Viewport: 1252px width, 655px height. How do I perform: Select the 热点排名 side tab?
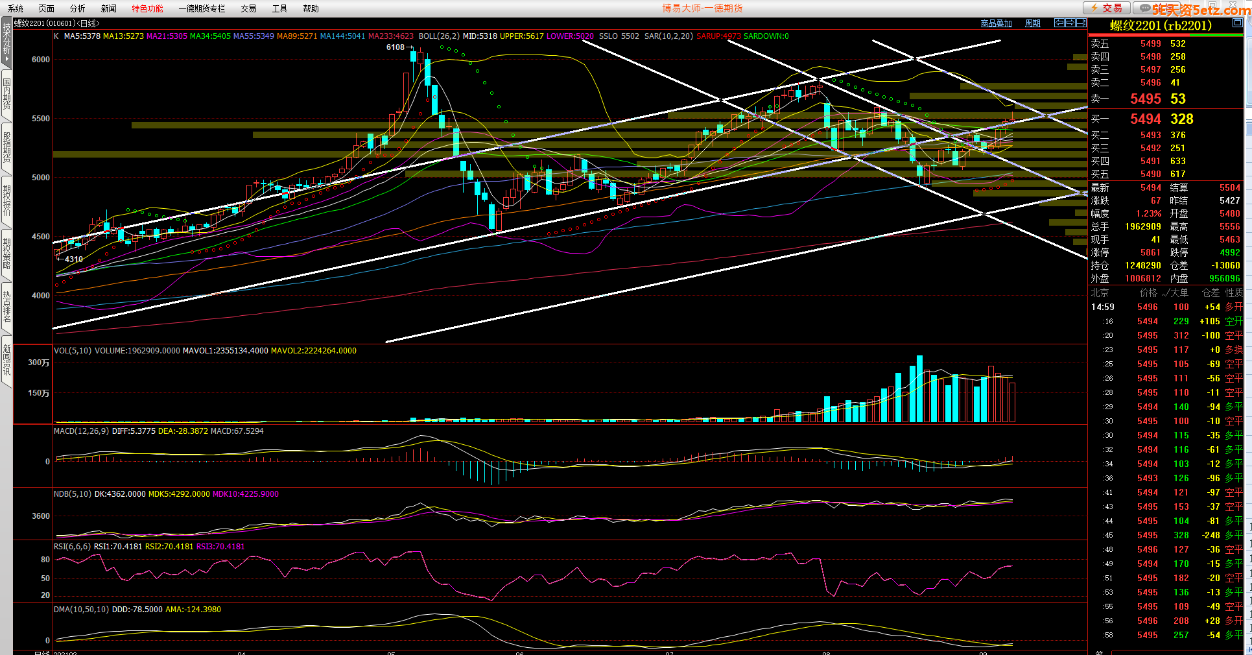(6, 307)
